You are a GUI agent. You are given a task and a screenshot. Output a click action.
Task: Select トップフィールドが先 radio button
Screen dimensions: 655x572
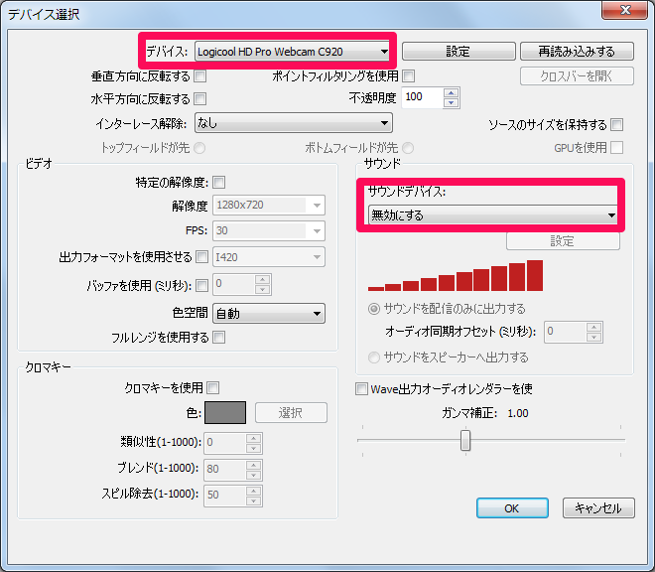(199, 148)
